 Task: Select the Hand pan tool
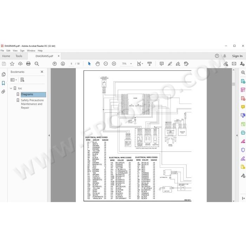(98, 64)
